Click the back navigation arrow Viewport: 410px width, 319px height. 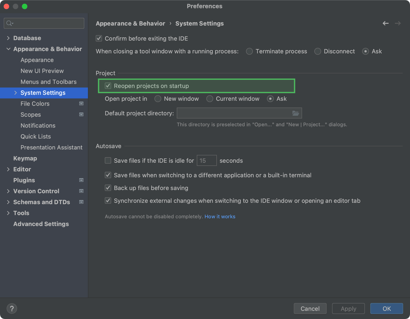point(386,23)
